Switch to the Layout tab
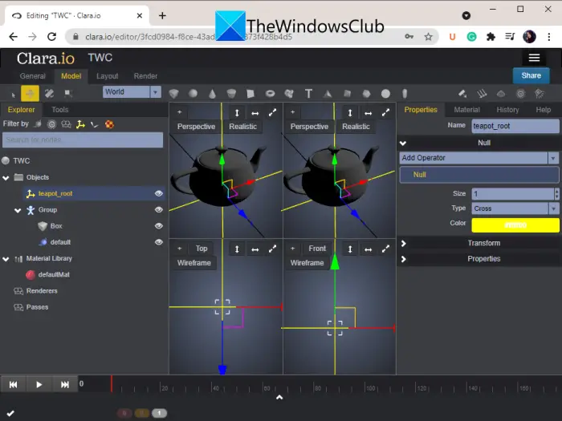This screenshot has height=421, width=562. (x=107, y=76)
